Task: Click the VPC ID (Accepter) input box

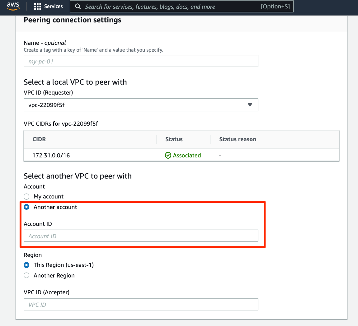Action: coord(141,304)
